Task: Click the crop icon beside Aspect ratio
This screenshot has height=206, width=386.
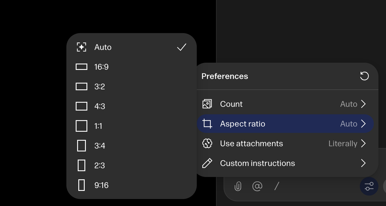Action: [x=207, y=124]
